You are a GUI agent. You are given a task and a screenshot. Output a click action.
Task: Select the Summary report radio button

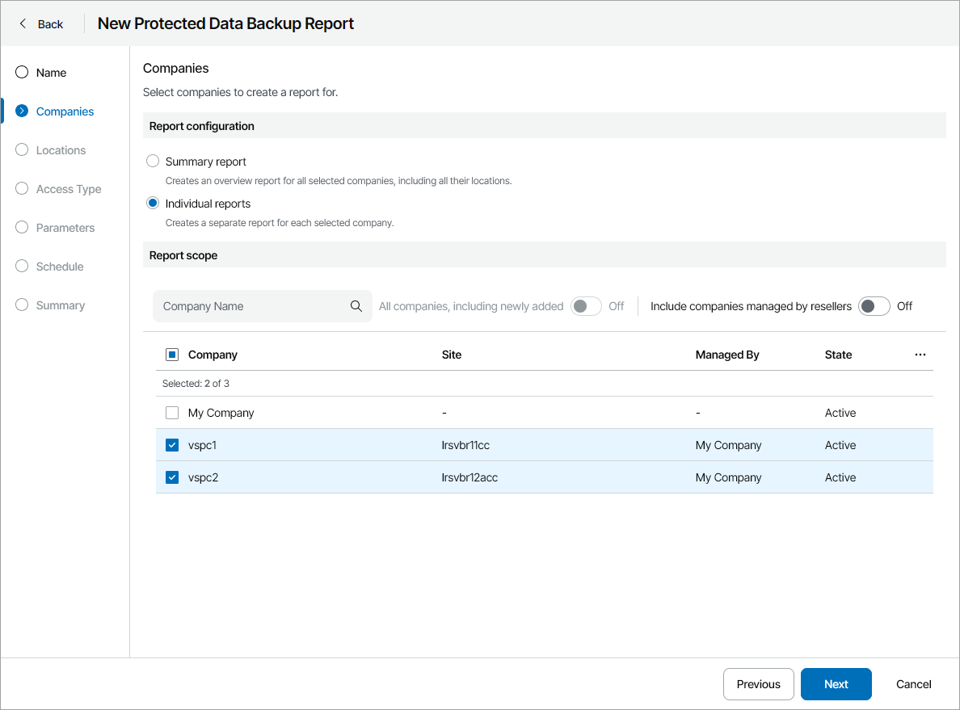[153, 162]
